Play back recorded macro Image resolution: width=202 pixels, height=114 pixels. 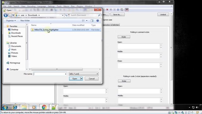pyautogui.click(x=114, y=10)
